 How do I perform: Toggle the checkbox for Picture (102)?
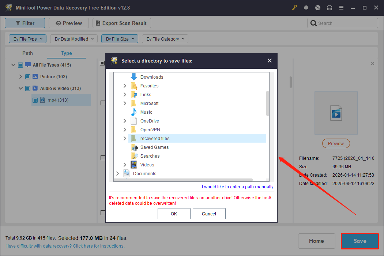click(27, 76)
